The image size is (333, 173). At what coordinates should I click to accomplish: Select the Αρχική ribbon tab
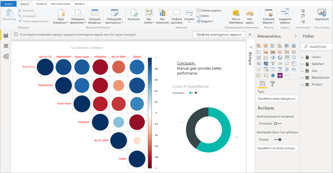coord(24,4)
